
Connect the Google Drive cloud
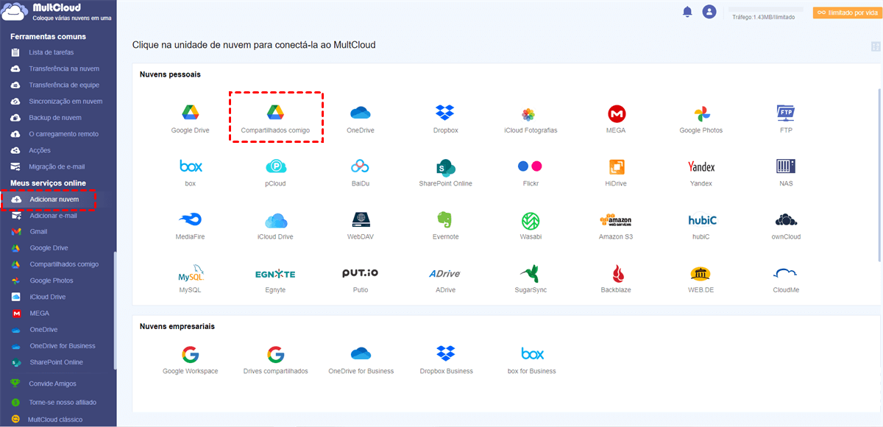point(191,119)
